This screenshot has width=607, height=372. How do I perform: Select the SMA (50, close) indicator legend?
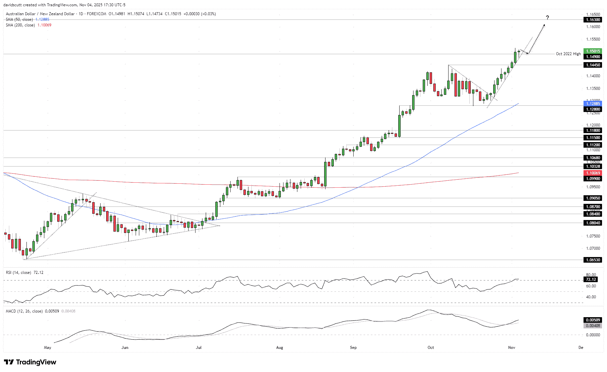[20, 19]
